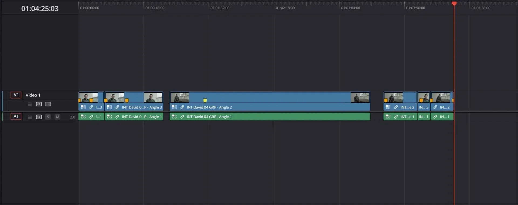The height and width of the screenshot is (205, 518).
Task: Select the yellow marker on Angle 2 clip
Action: 205,100
